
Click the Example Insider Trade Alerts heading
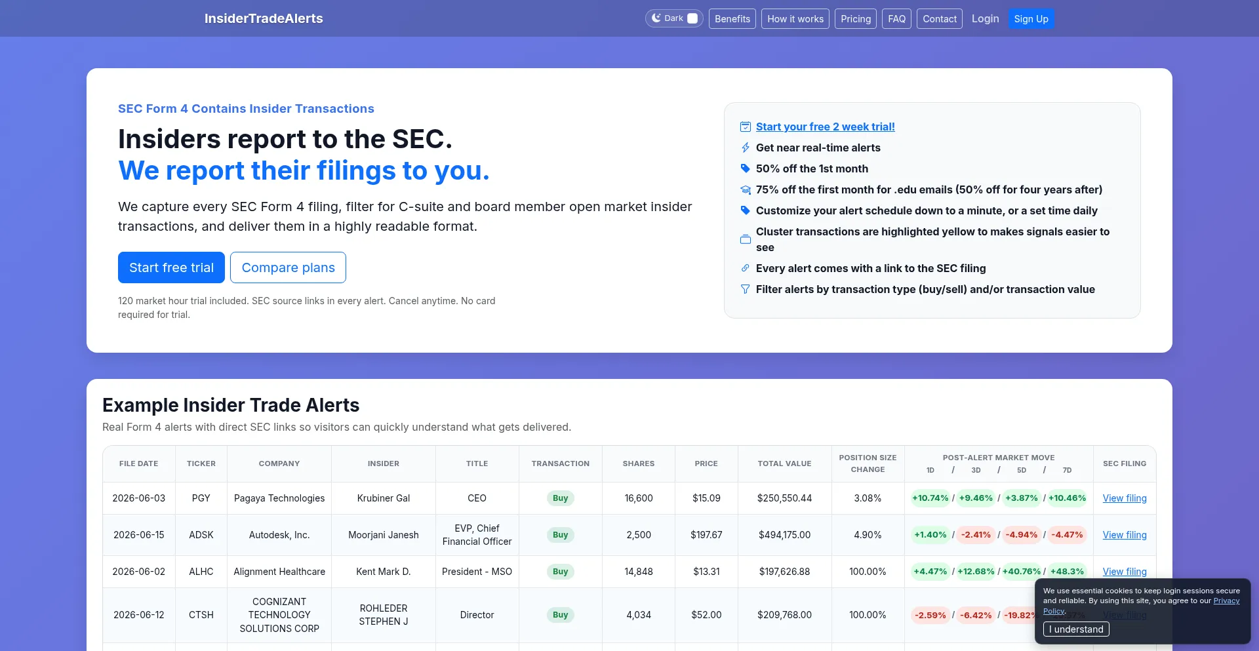tap(231, 405)
